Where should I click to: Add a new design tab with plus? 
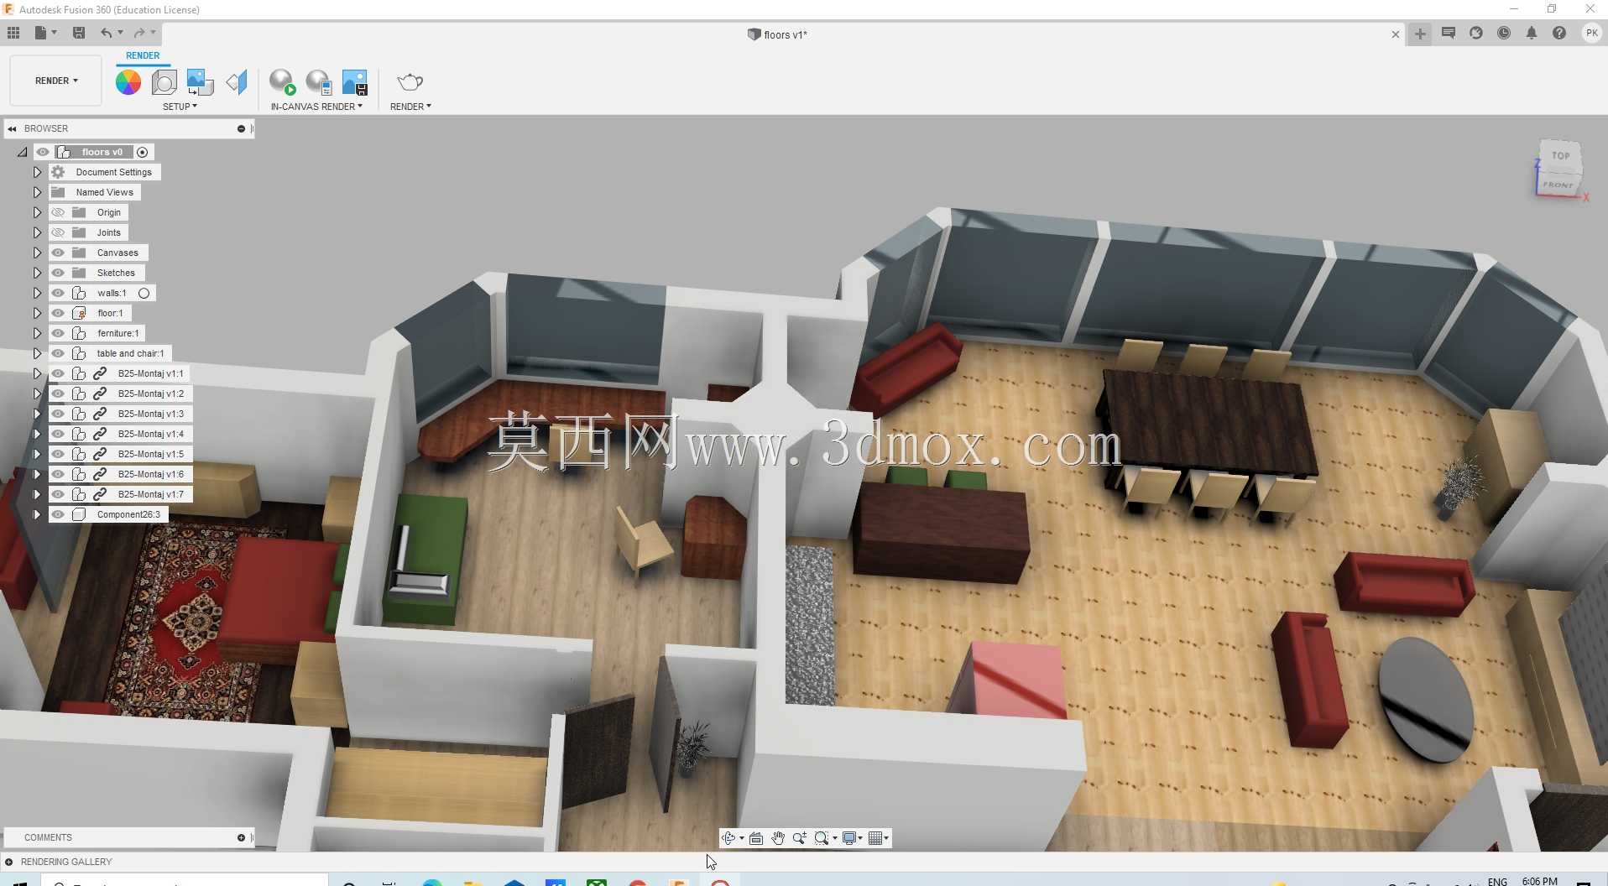(x=1420, y=34)
